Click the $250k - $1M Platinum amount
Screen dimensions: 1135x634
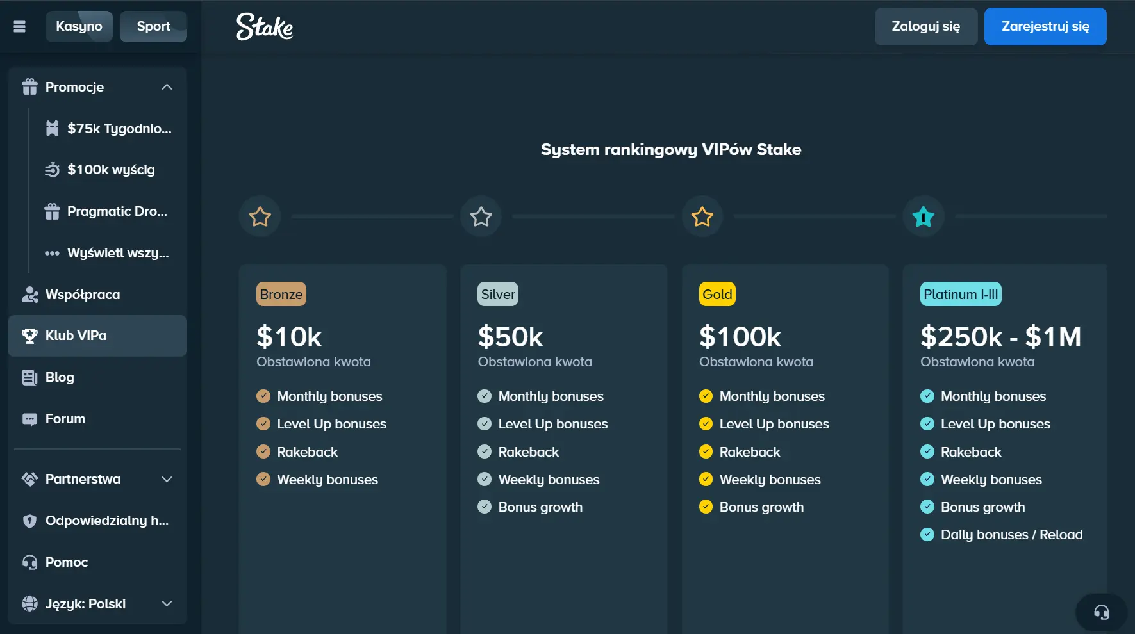(x=1001, y=337)
